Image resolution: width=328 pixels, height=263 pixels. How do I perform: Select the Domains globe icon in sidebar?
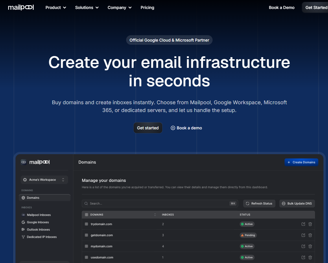click(24, 197)
